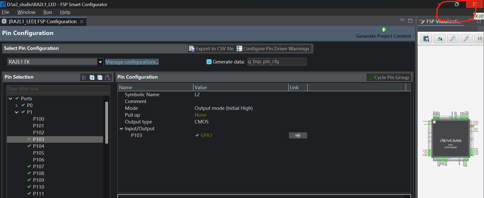Viewport: 484px width, 198px height.
Task: Zoom in on the chip package view
Action: coord(467,39)
